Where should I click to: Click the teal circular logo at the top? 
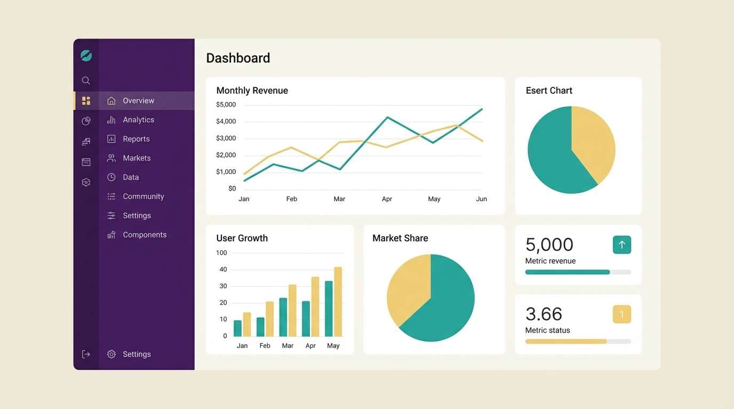[x=86, y=55]
